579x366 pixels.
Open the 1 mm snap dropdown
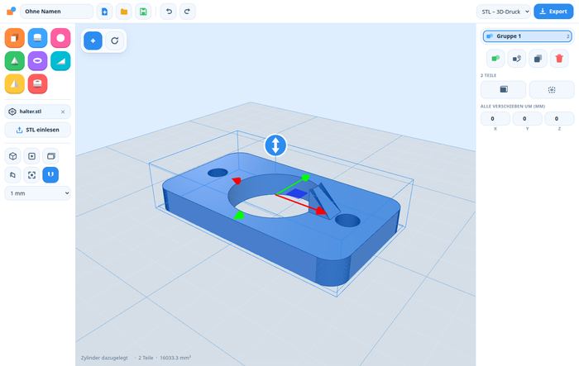click(x=37, y=193)
